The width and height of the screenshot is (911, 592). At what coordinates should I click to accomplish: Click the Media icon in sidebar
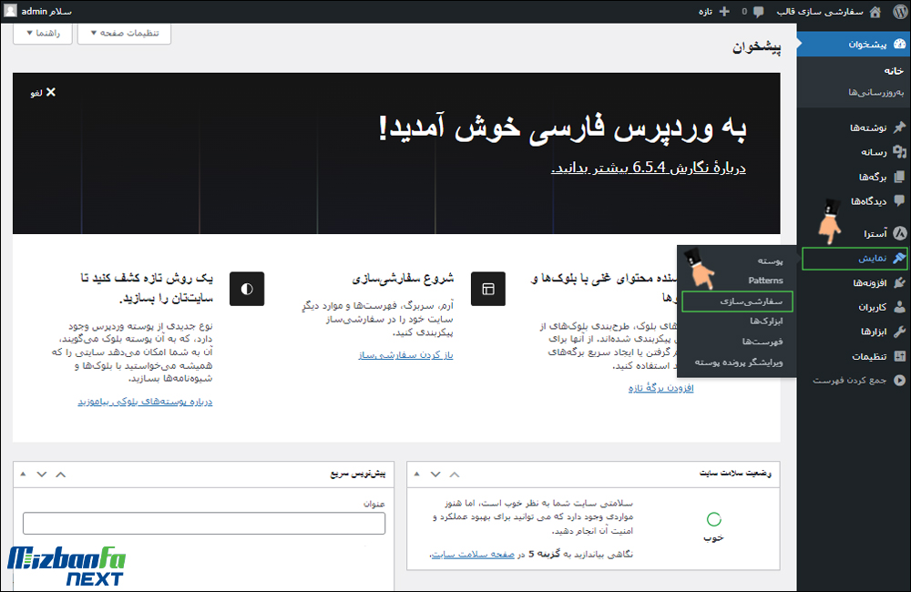click(x=899, y=152)
